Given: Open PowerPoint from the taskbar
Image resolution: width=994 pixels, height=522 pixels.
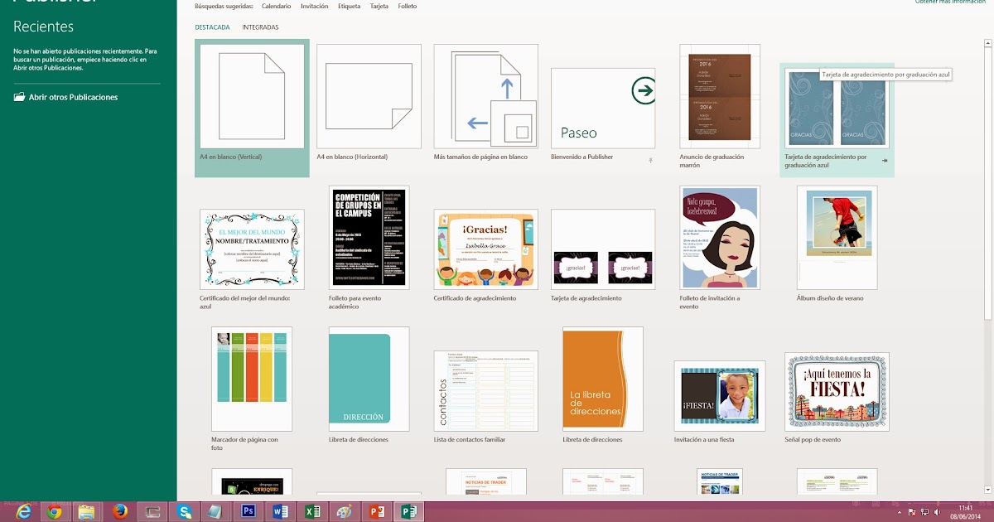Looking at the screenshot, I should click(x=377, y=511).
